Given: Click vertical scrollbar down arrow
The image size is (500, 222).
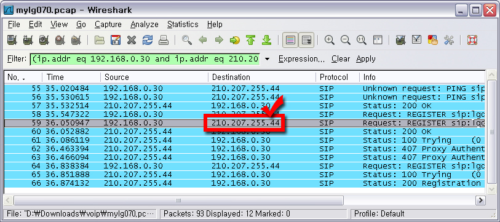Looking at the screenshot, I should pyautogui.click(x=491, y=189).
